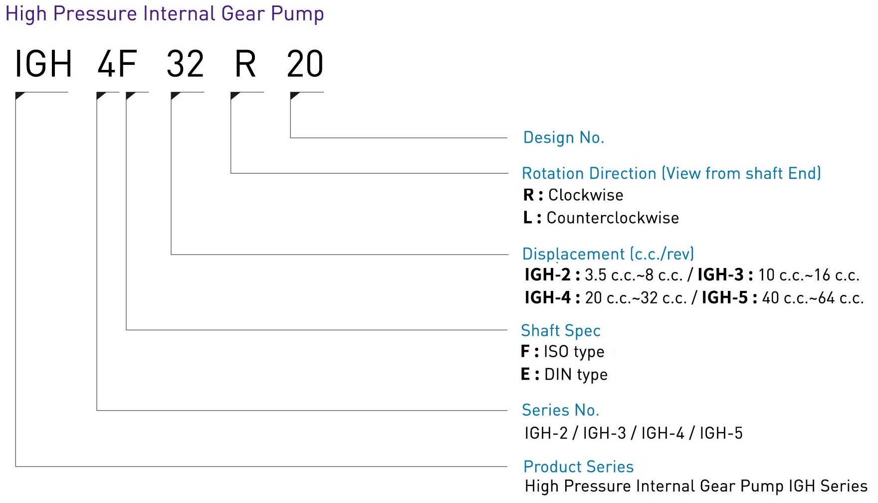
Task: Select the large 4F code segment
Action: [x=117, y=64]
